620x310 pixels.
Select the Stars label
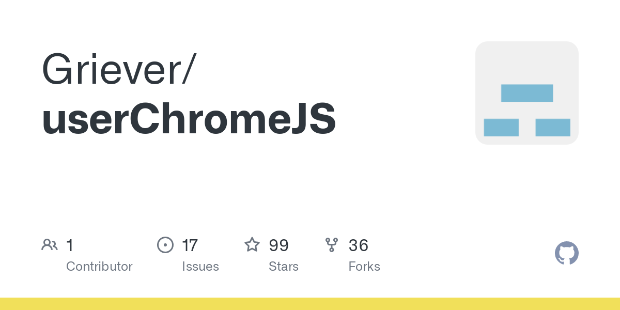coord(284,267)
